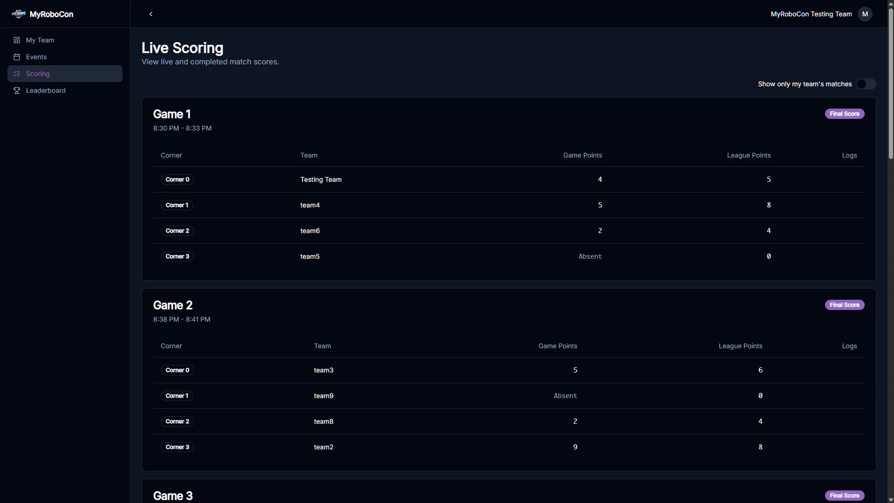The width and height of the screenshot is (894, 503).
Task: Click team9 in Game 2 table
Action: (324, 396)
